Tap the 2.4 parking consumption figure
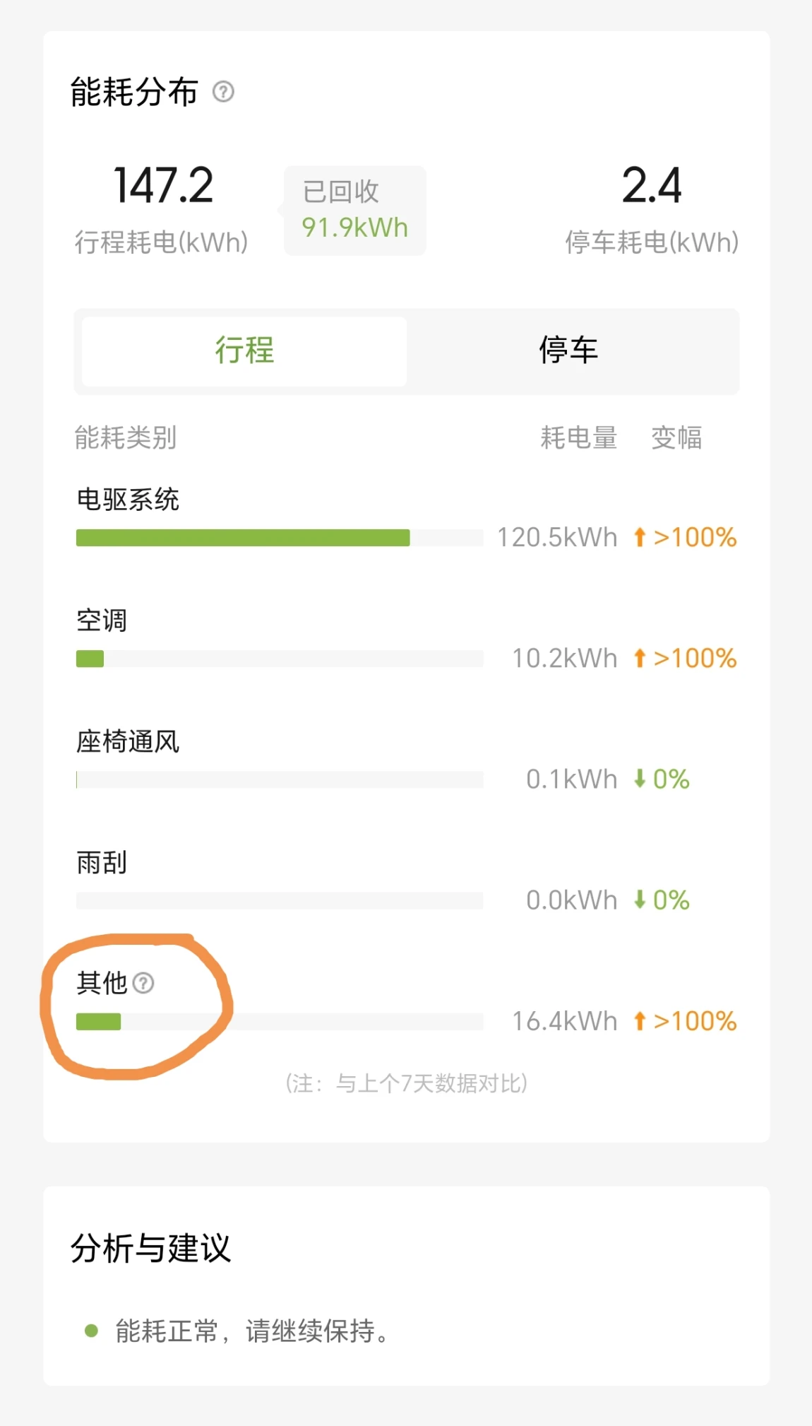Image resolution: width=812 pixels, height=1426 pixels. [x=651, y=186]
